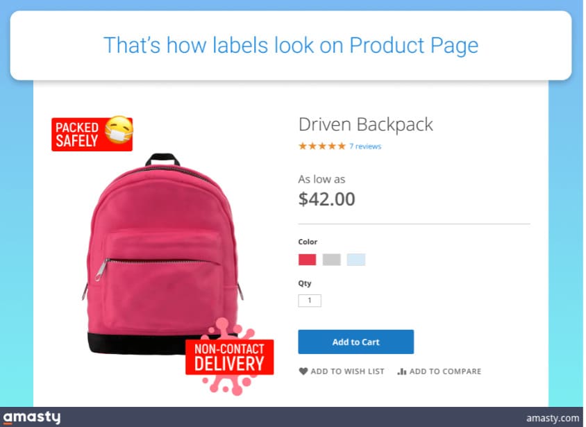The height and width of the screenshot is (427, 586).
Task: Click the ADD TO WISH LIST text
Action: click(347, 371)
